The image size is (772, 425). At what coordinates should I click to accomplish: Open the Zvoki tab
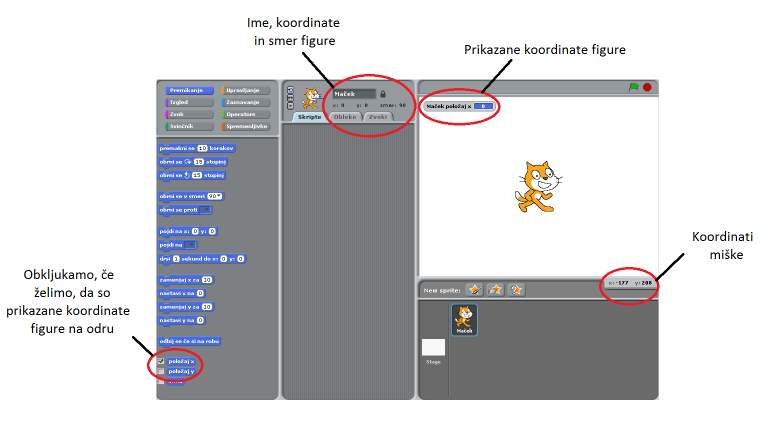point(378,117)
